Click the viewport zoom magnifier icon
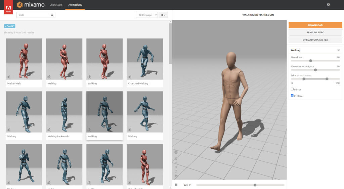 tap(176, 167)
